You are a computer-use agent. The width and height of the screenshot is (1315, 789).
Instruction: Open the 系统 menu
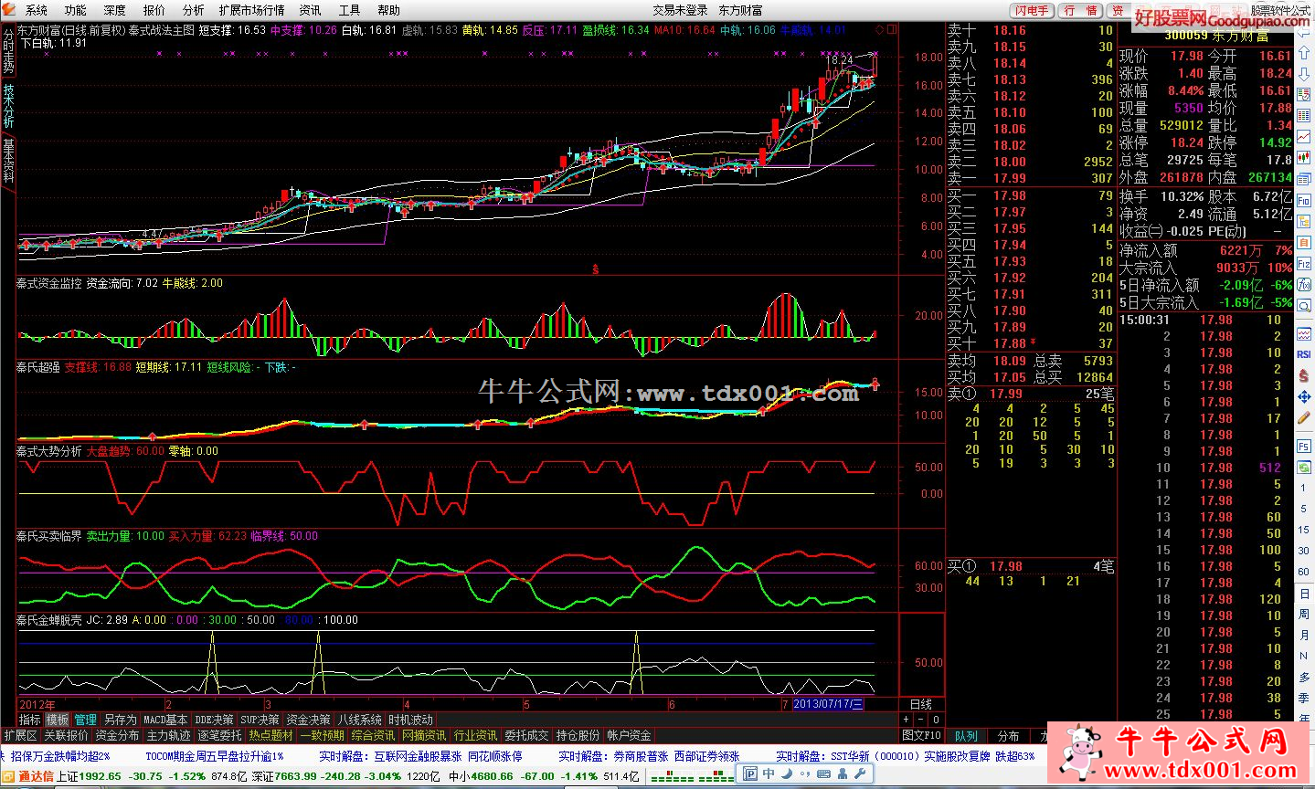click(37, 10)
